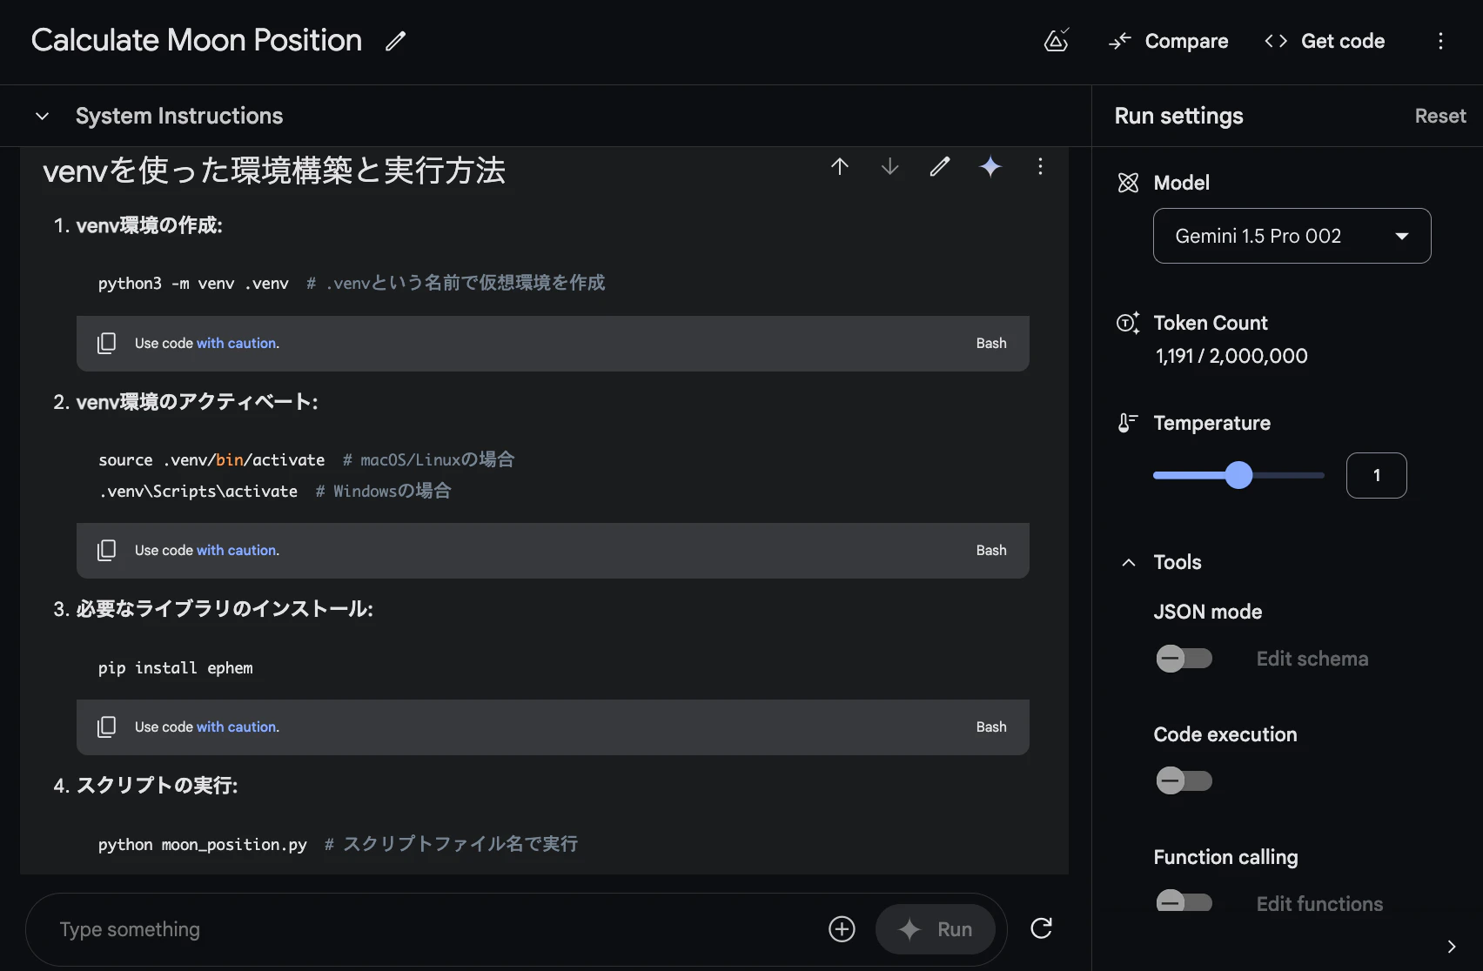Toggle Function calling switch

tap(1184, 902)
